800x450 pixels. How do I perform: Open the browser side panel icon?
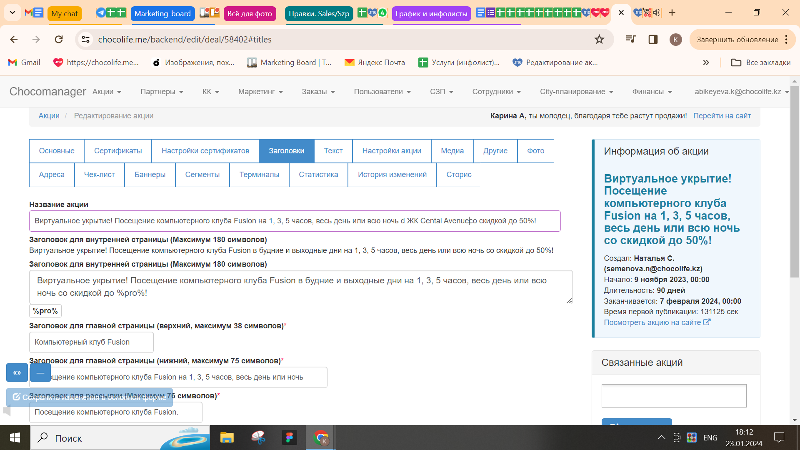(653, 39)
